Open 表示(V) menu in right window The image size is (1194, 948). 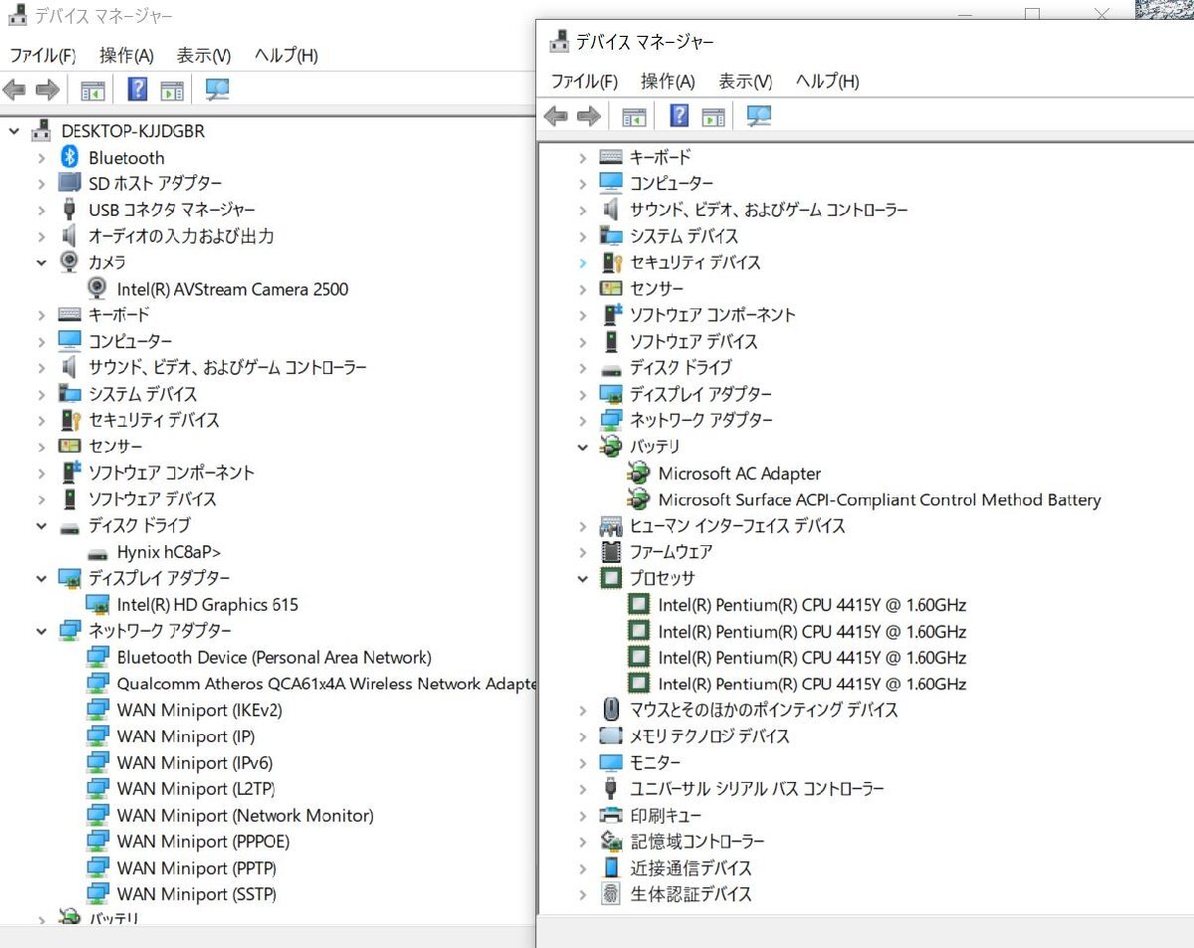coord(744,82)
